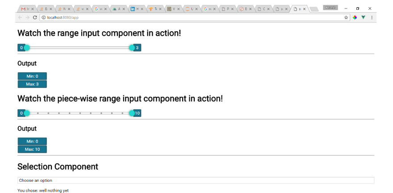Click the left handle of the first range slider
The height and width of the screenshot is (193, 393).
click(x=27, y=48)
